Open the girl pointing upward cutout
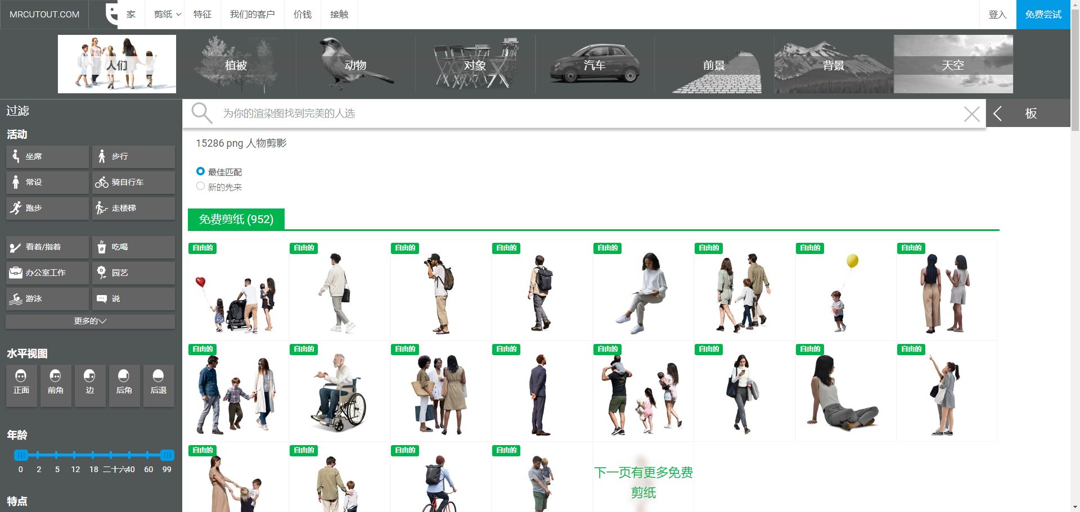This screenshot has height=512, width=1080. [947, 392]
